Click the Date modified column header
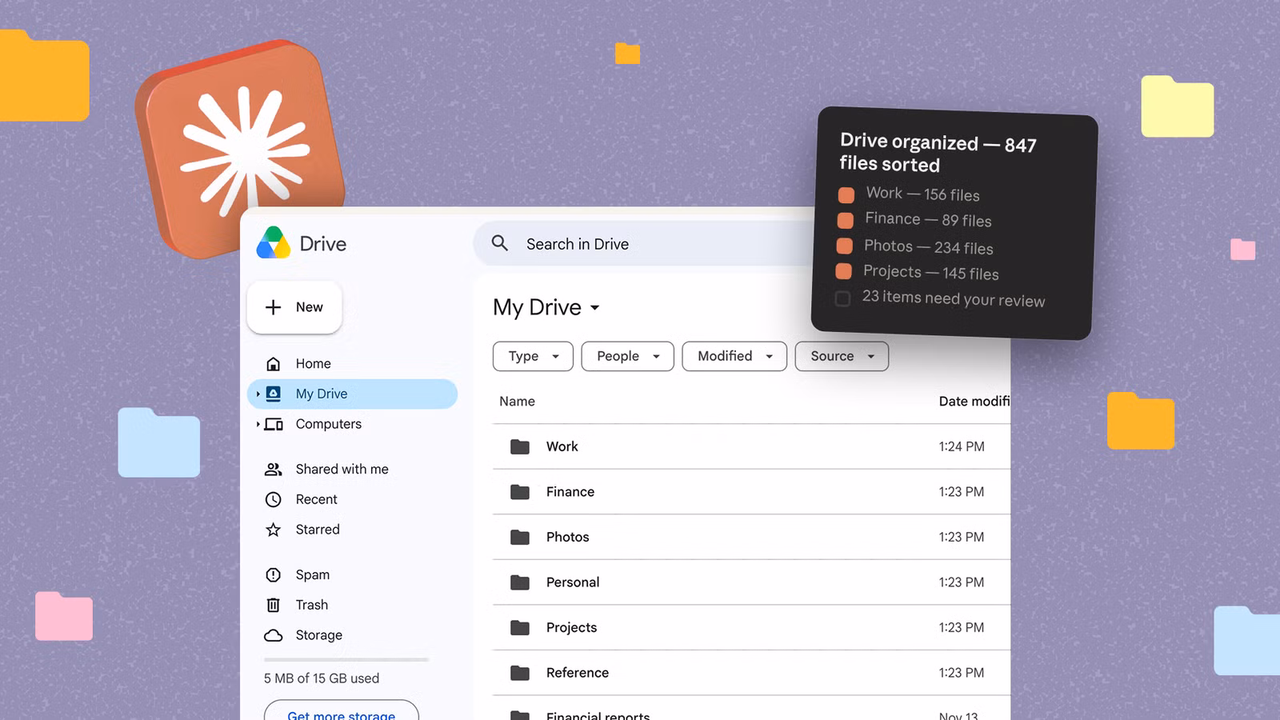 (974, 402)
